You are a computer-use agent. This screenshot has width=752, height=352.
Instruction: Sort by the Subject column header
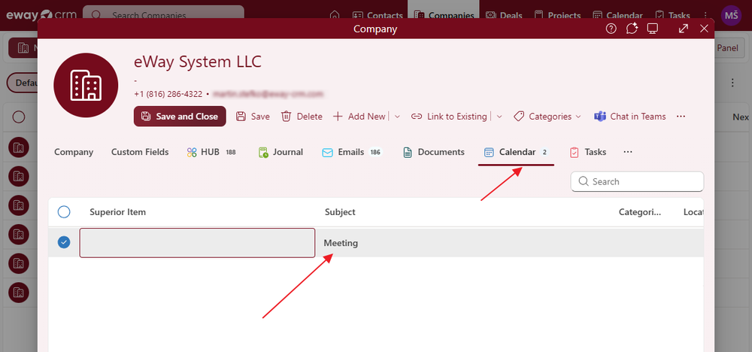coord(340,212)
